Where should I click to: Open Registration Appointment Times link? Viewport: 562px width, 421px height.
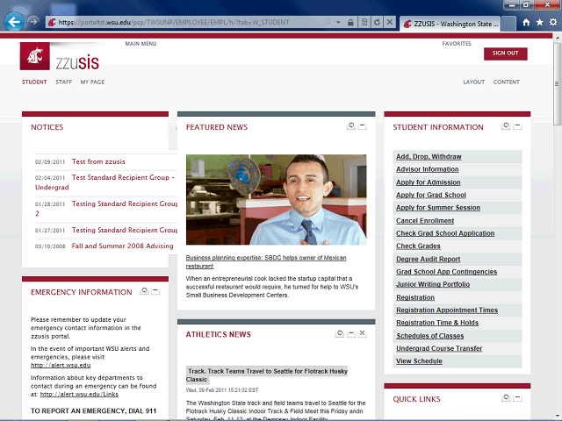tap(447, 310)
